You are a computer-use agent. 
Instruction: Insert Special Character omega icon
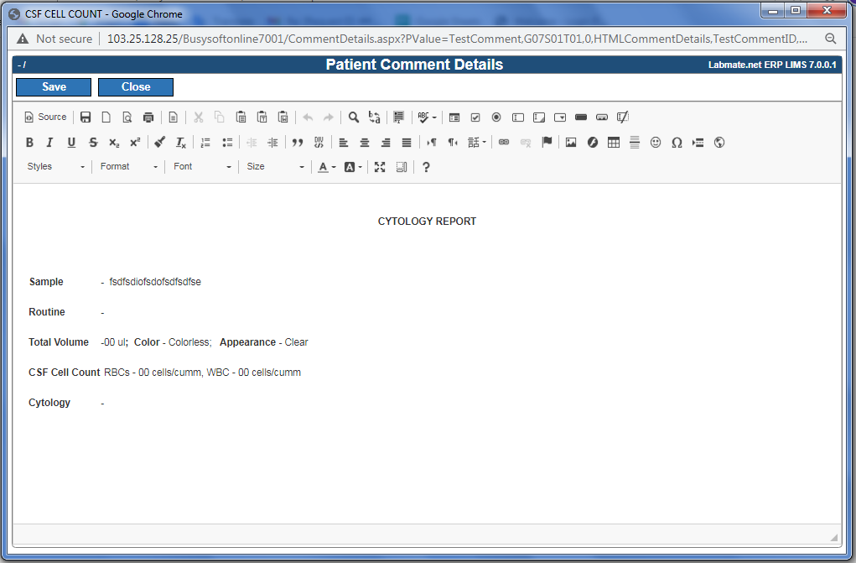pyautogui.click(x=677, y=143)
